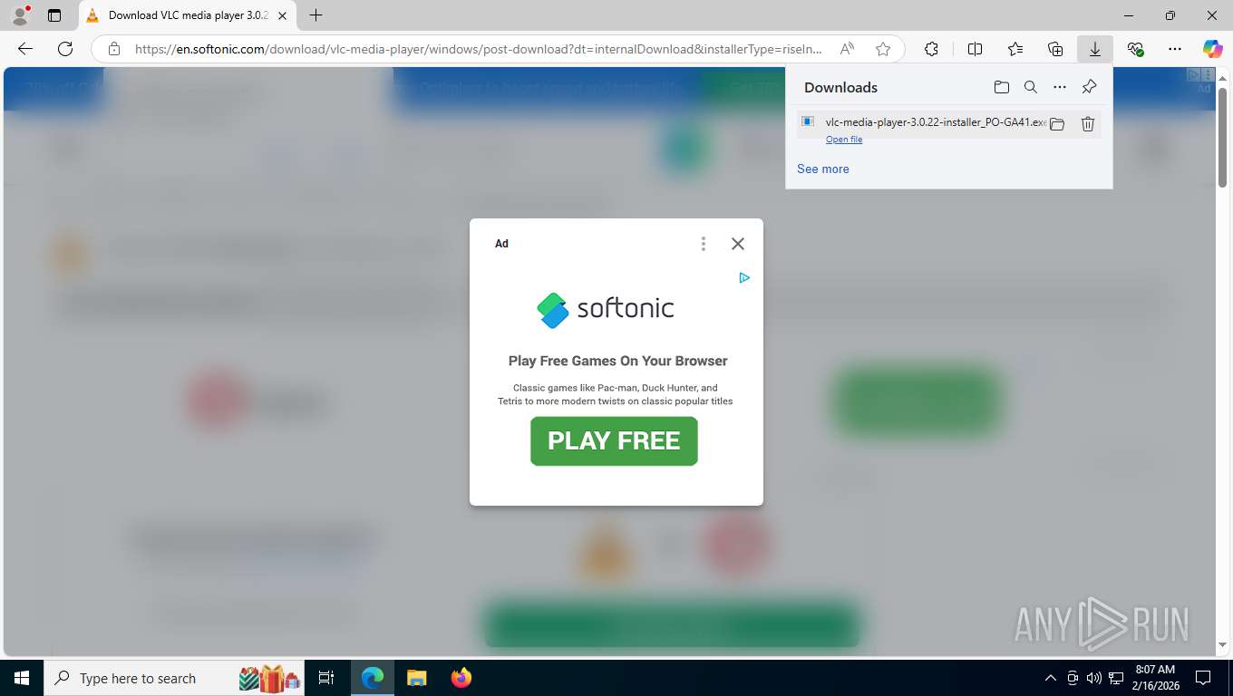Close the Softonic ad popup
Image resolution: width=1233 pixels, height=696 pixels.
point(738,244)
